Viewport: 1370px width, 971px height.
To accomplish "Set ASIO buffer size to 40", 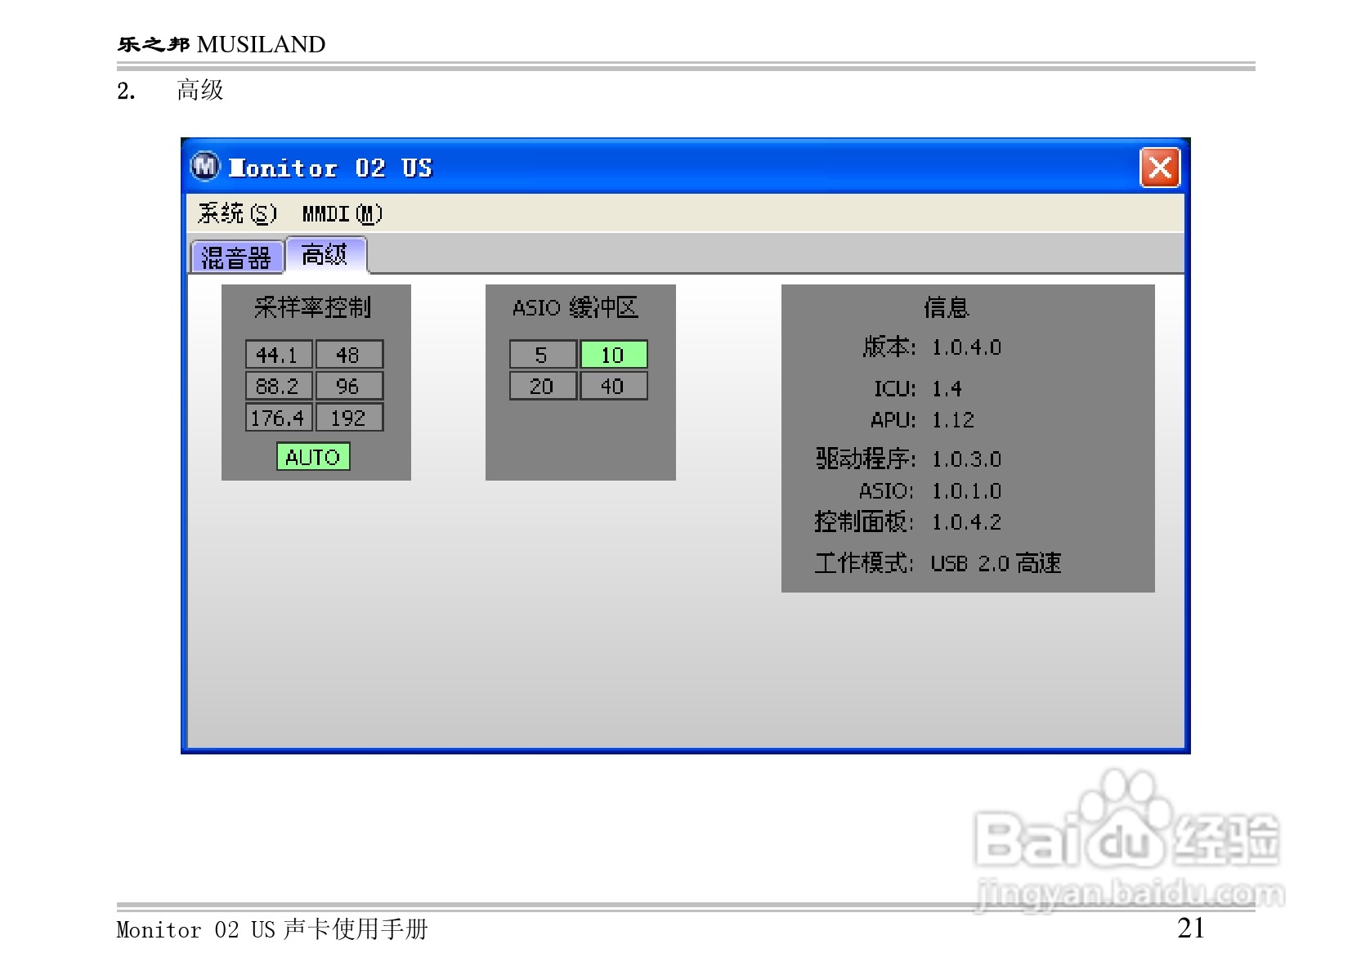I will click(x=613, y=386).
